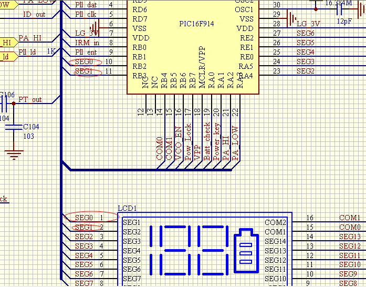366x287 pixels.
Task: Click the junction dot beside PT_out
Action: click(x=14, y=104)
